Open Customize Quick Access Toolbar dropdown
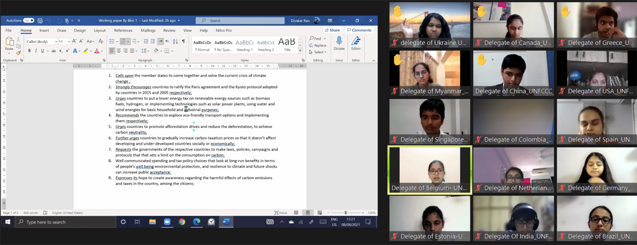The width and height of the screenshot is (637, 245). 79,21
